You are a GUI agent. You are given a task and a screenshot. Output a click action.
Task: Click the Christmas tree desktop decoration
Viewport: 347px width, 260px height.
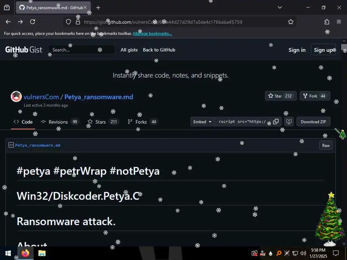tap(330, 219)
